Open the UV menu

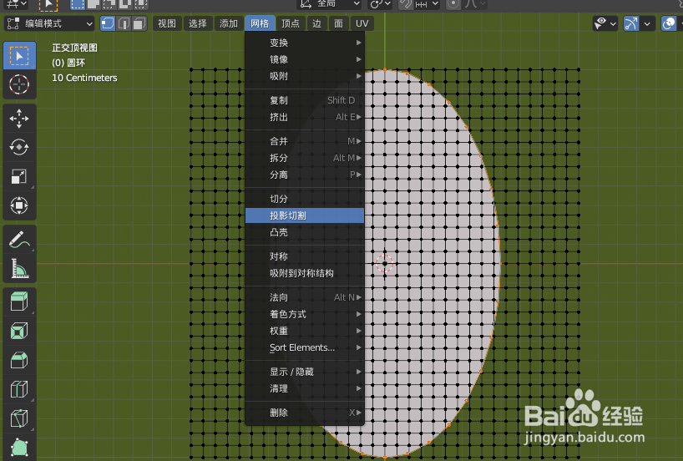coord(362,23)
